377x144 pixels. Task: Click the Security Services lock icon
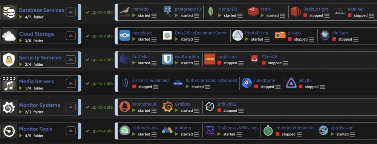pyautogui.click(x=9, y=60)
